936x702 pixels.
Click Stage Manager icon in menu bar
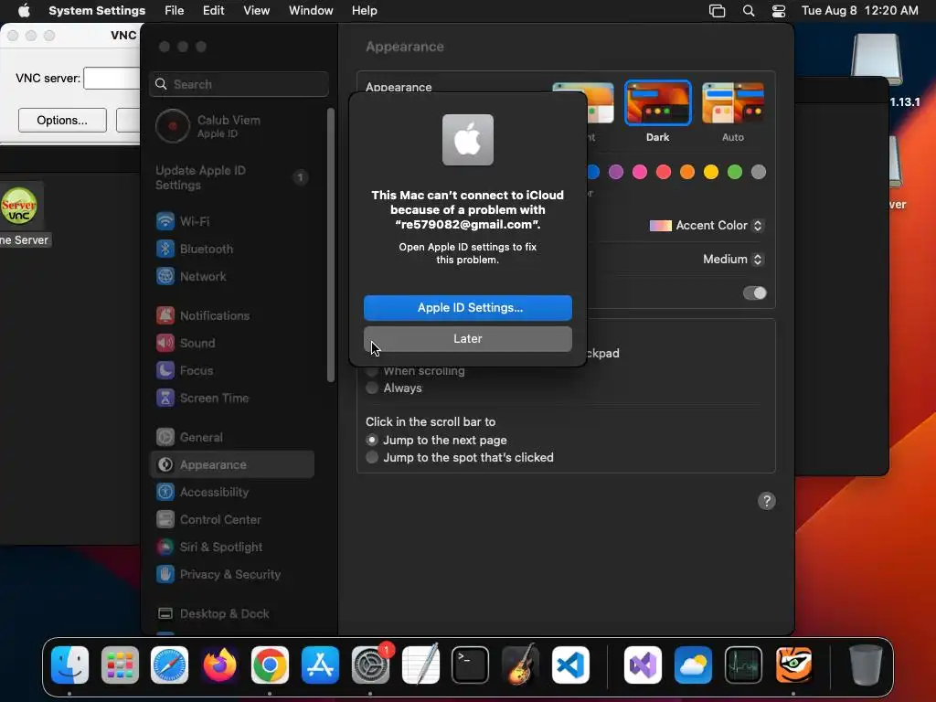tap(717, 11)
